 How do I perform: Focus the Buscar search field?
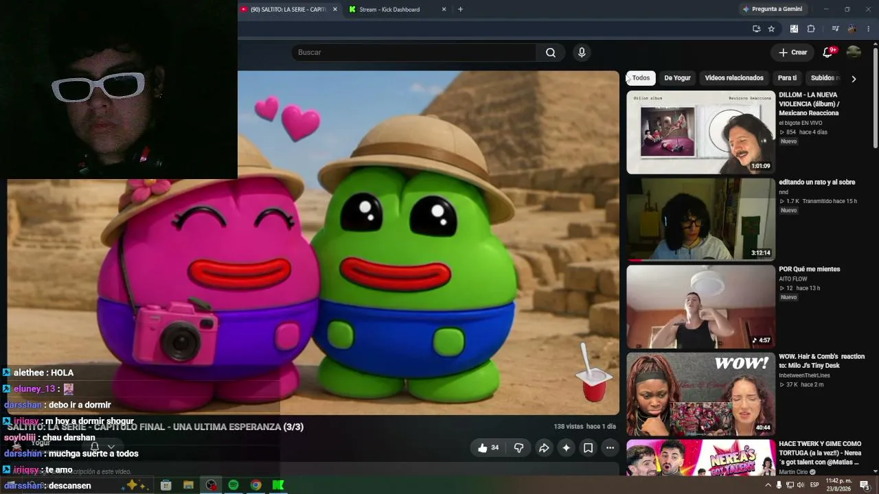[x=414, y=53]
